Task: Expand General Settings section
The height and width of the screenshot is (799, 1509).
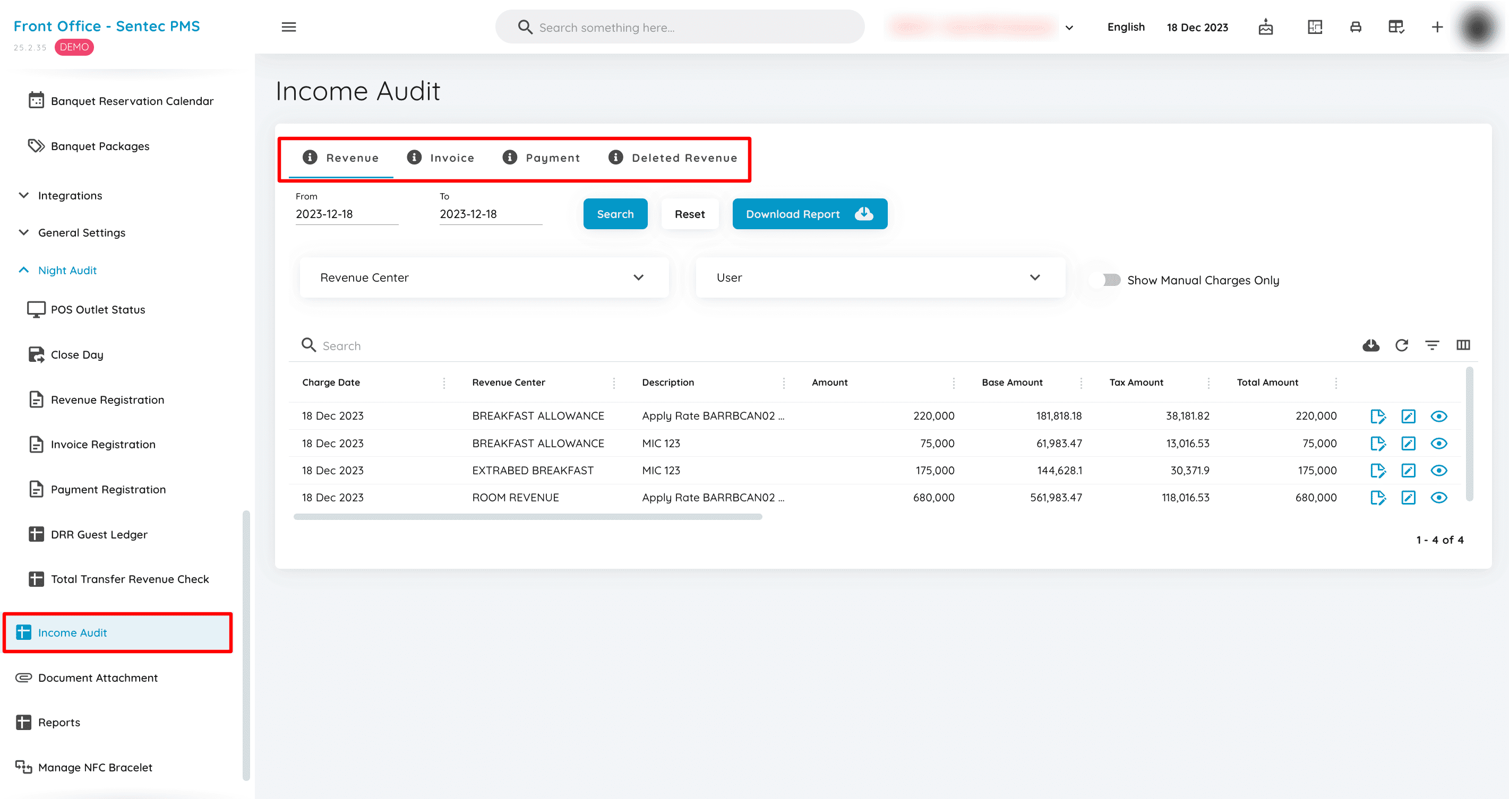Action: coord(72,232)
